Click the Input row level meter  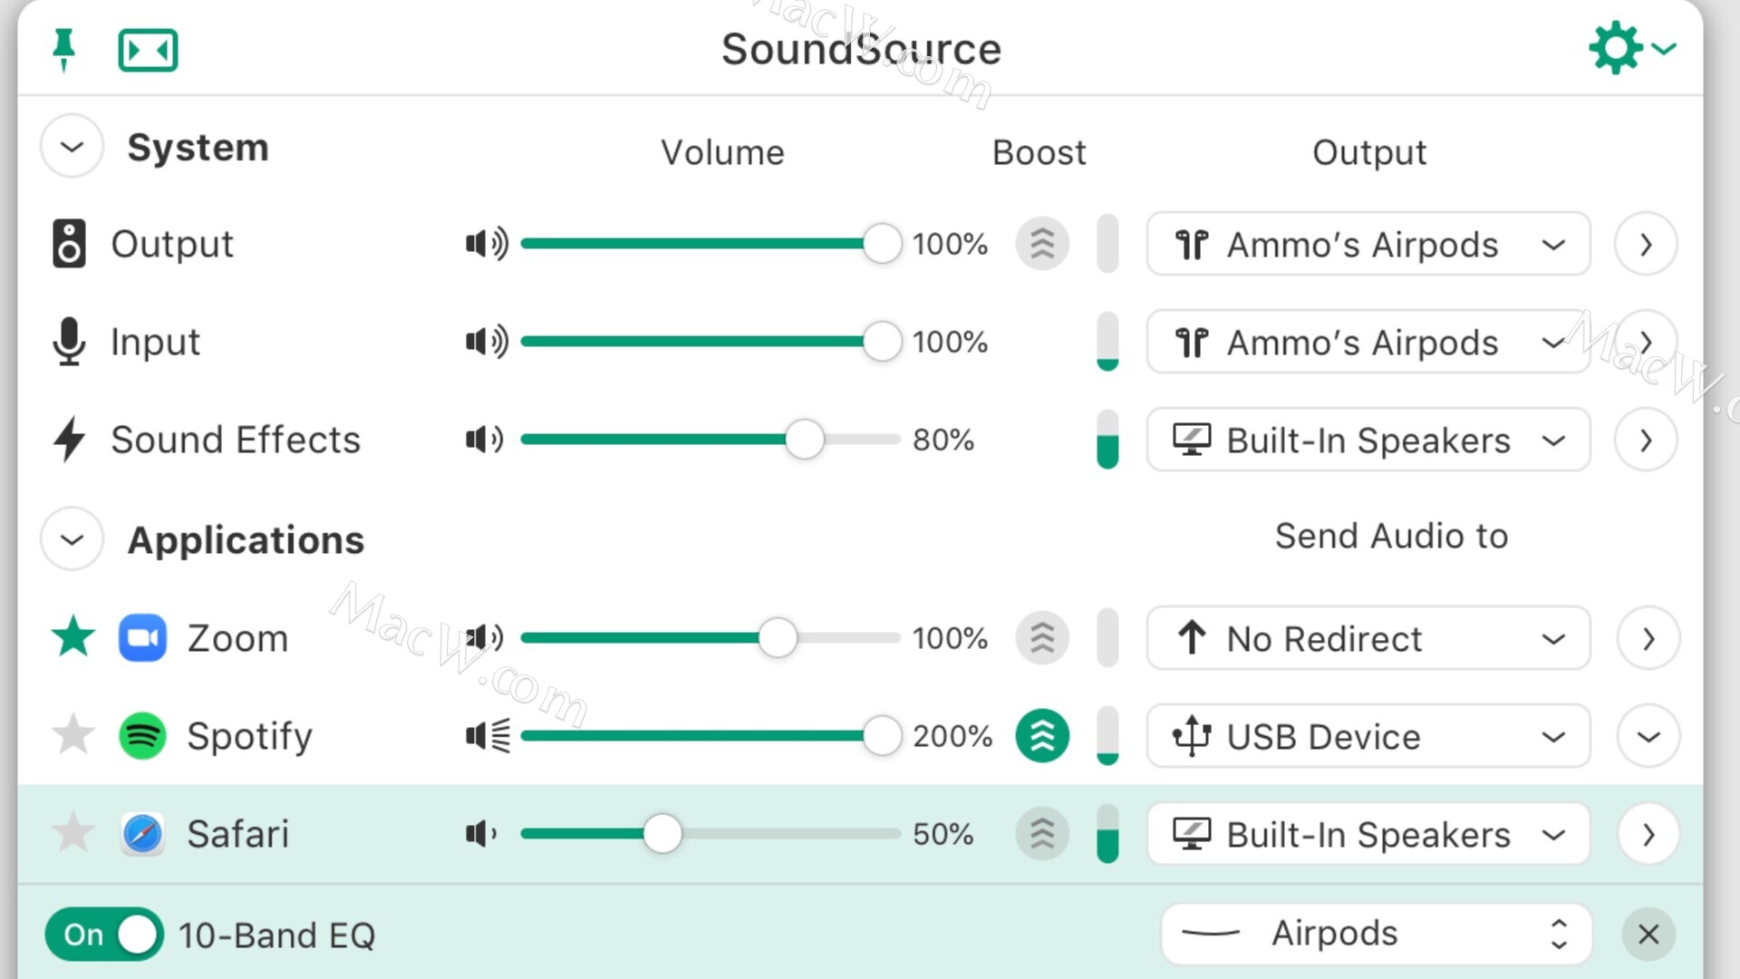(1107, 341)
